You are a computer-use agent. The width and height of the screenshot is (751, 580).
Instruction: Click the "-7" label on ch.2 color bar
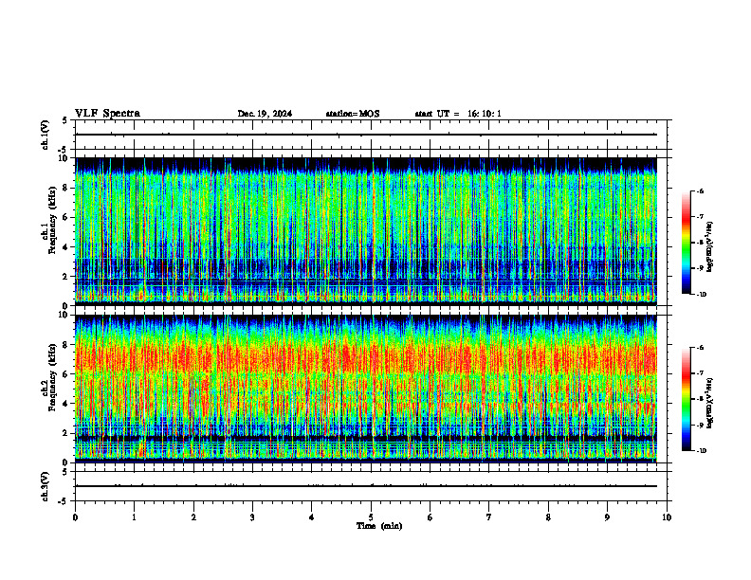click(700, 373)
